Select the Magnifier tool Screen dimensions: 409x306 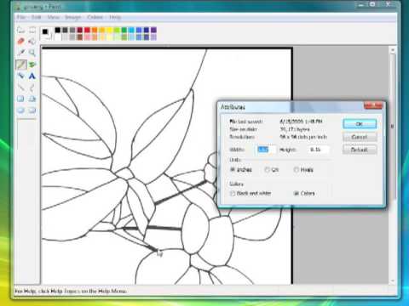32,53
